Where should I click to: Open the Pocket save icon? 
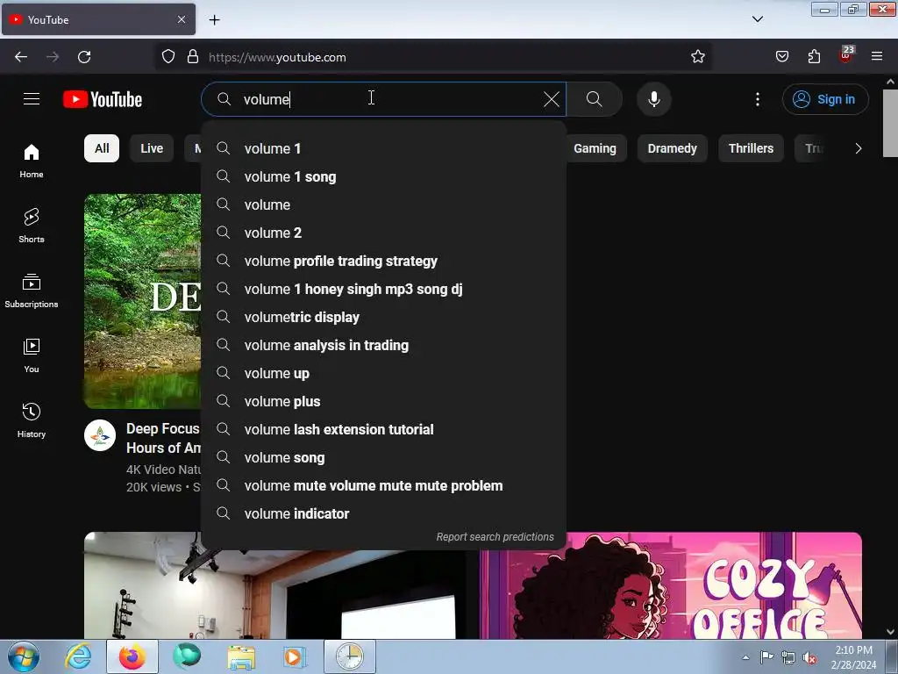tap(781, 57)
